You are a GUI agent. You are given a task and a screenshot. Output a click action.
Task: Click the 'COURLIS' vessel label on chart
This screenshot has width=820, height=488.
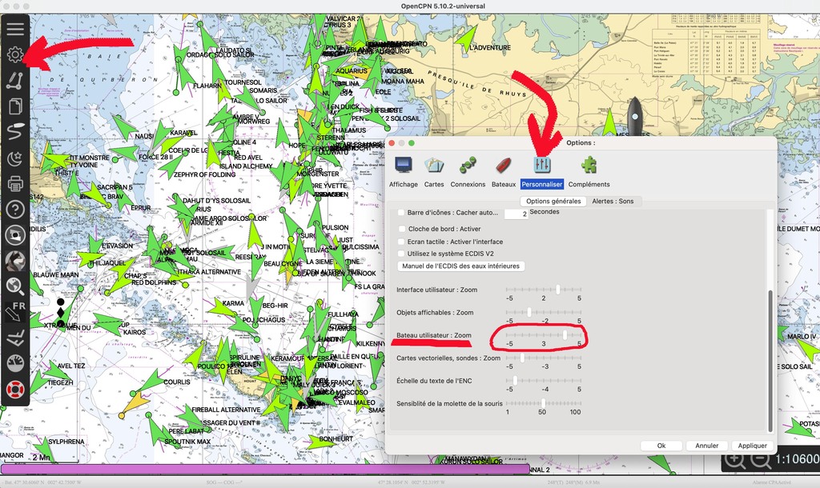coord(177,382)
